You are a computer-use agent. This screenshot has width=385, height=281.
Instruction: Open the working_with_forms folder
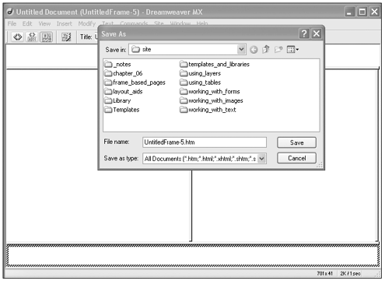[x=210, y=92]
